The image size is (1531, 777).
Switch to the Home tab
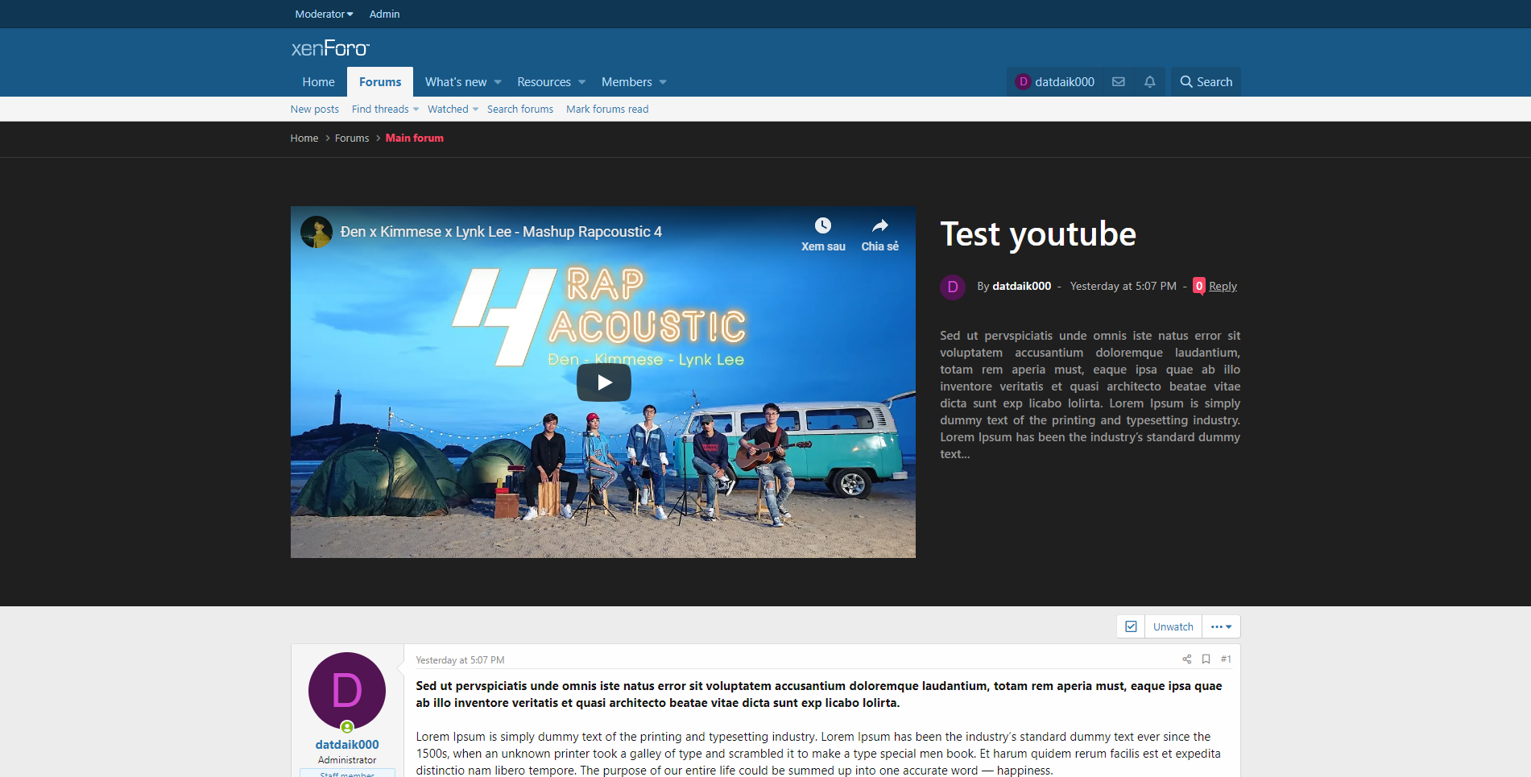point(318,82)
